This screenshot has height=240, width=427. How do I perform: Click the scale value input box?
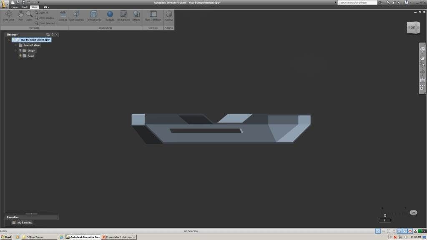385,220
